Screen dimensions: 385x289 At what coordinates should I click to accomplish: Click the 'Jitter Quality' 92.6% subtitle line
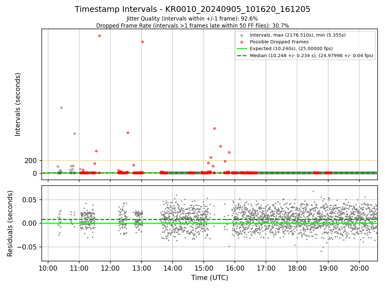pos(192,19)
